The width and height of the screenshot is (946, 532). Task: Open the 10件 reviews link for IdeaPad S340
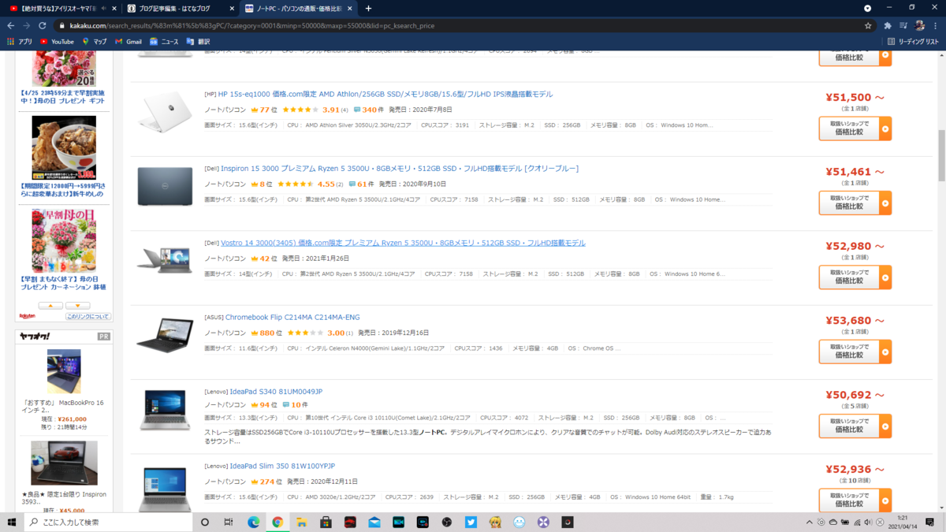pyautogui.click(x=296, y=405)
